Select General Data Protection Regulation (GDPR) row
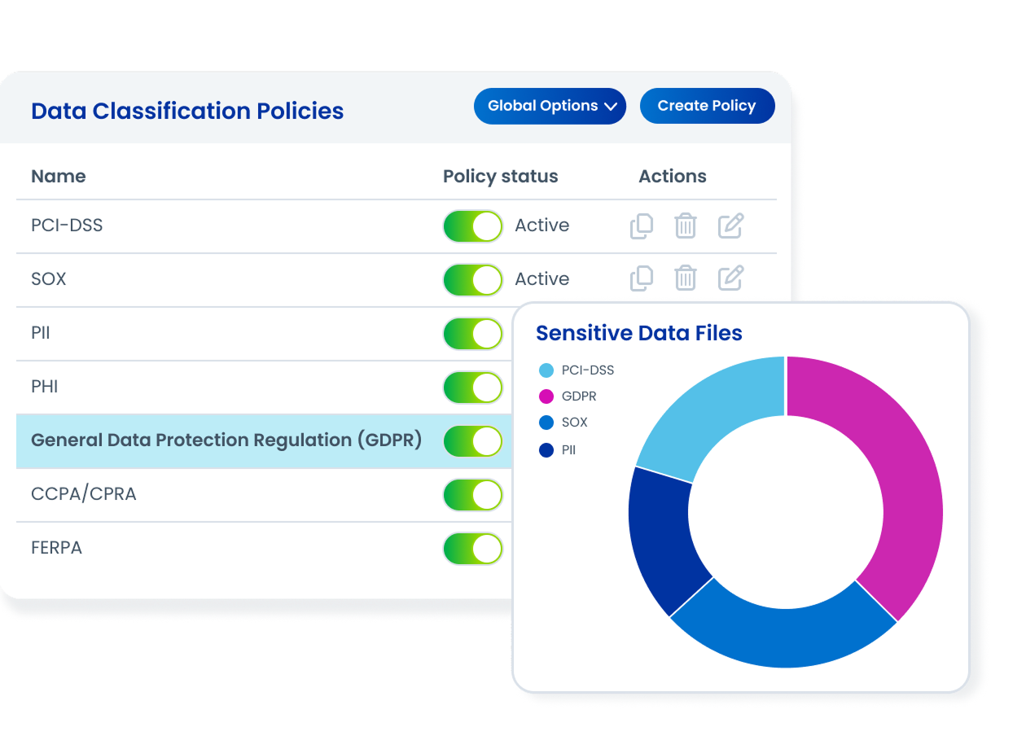Image resolution: width=1026 pixels, height=749 pixels. [x=264, y=440]
